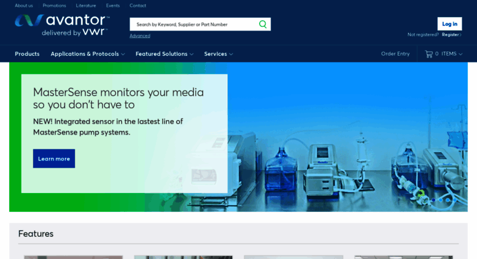This screenshot has width=477, height=259.
Task: Expand the cart ITEMS dropdown chevron
Action: pyautogui.click(x=460, y=54)
